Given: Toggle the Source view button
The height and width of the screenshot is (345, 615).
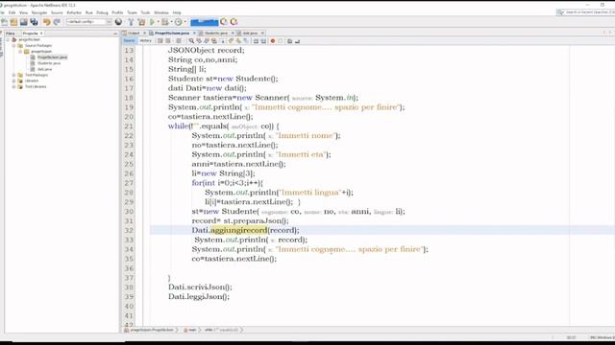Looking at the screenshot, I should (x=129, y=40).
